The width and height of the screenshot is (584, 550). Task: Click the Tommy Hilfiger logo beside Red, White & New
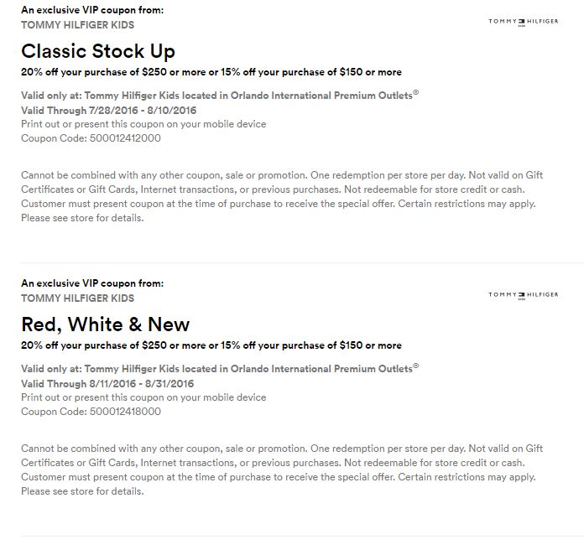tap(523, 295)
